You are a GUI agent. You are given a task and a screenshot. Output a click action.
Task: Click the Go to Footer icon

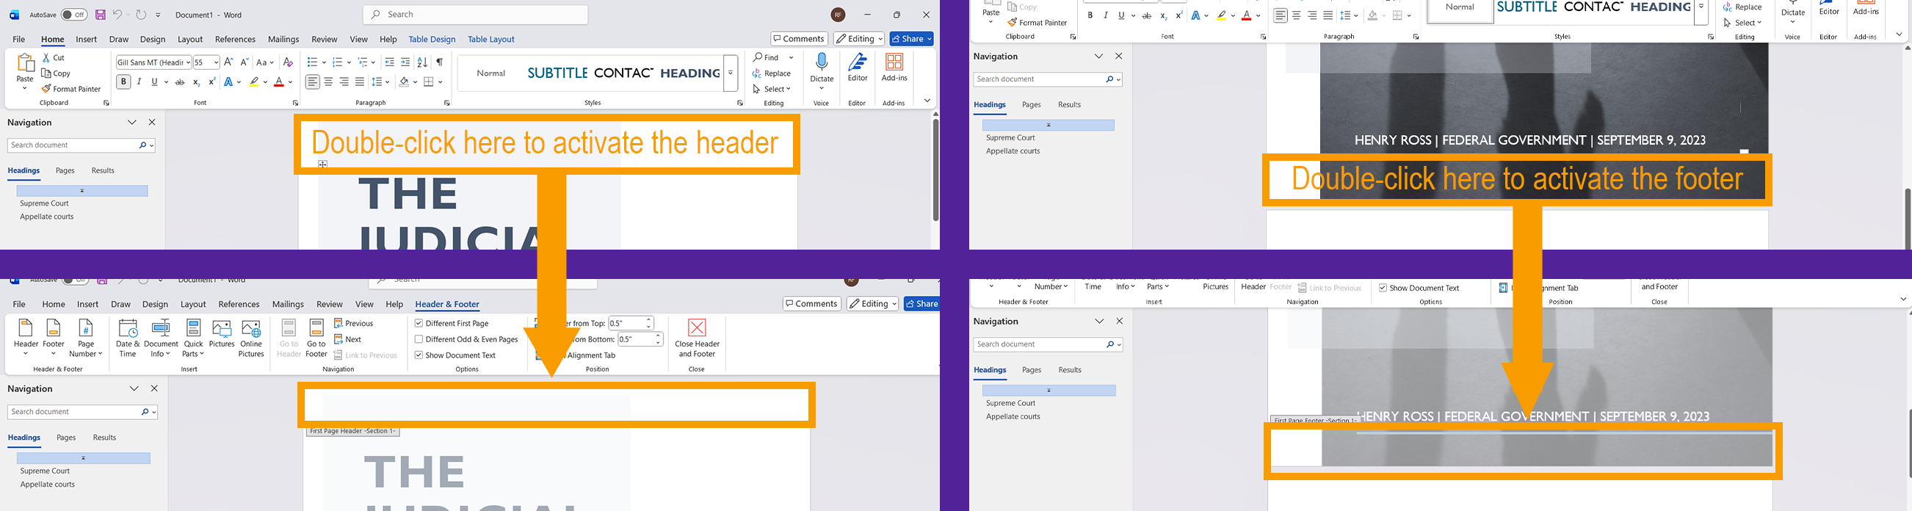pyautogui.click(x=316, y=338)
